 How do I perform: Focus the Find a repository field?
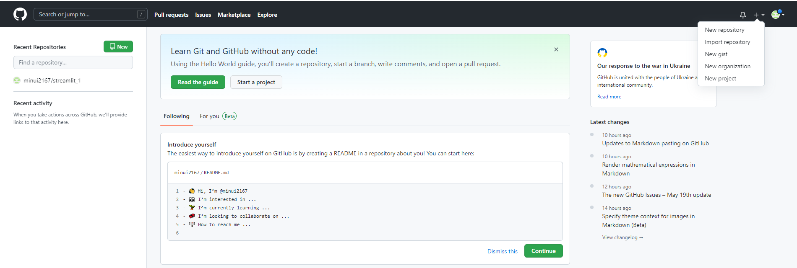pos(73,62)
